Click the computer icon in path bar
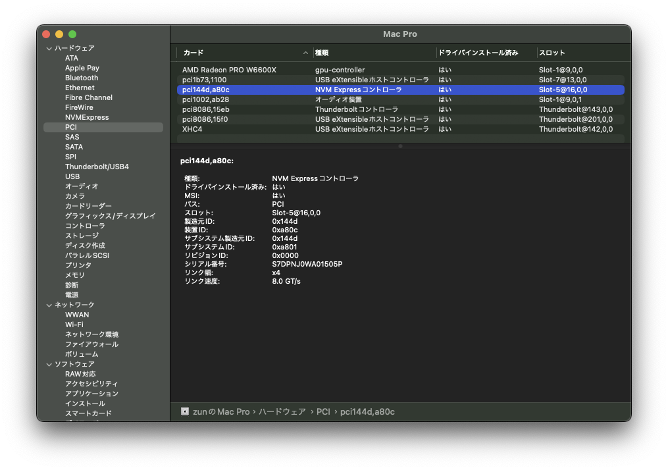 click(184, 411)
